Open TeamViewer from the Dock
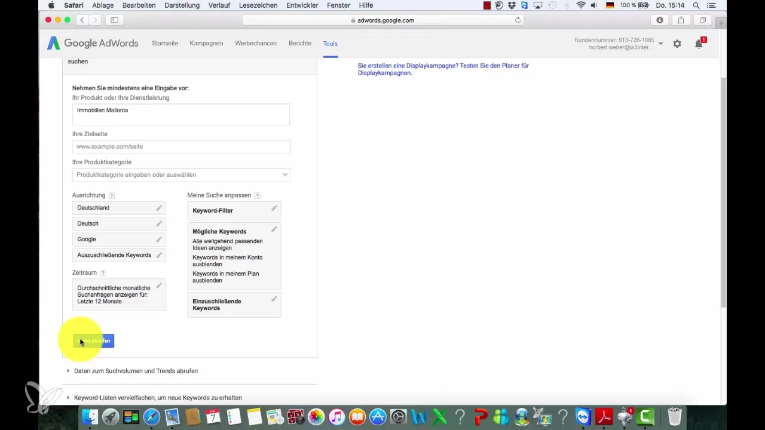 (583, 416)
